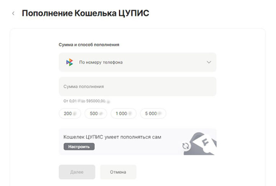The height and width of the screenshot is (186, 276).
Task: Click the ruble card sticking out of wallet
Action: 206,142
